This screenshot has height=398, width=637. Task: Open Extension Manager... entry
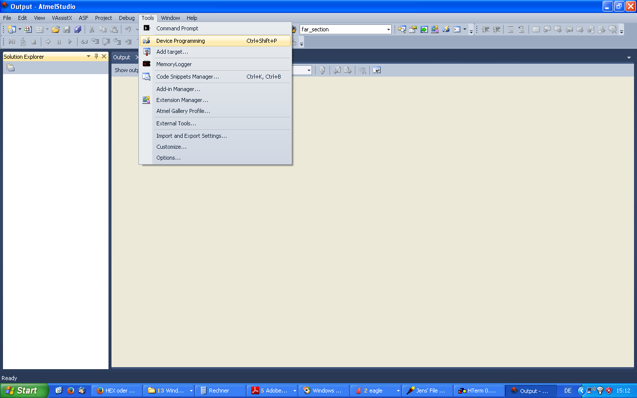[215, 100]
